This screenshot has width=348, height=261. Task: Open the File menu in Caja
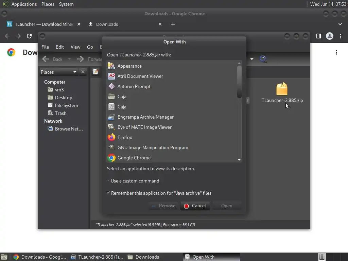click(x=45, y=47)
